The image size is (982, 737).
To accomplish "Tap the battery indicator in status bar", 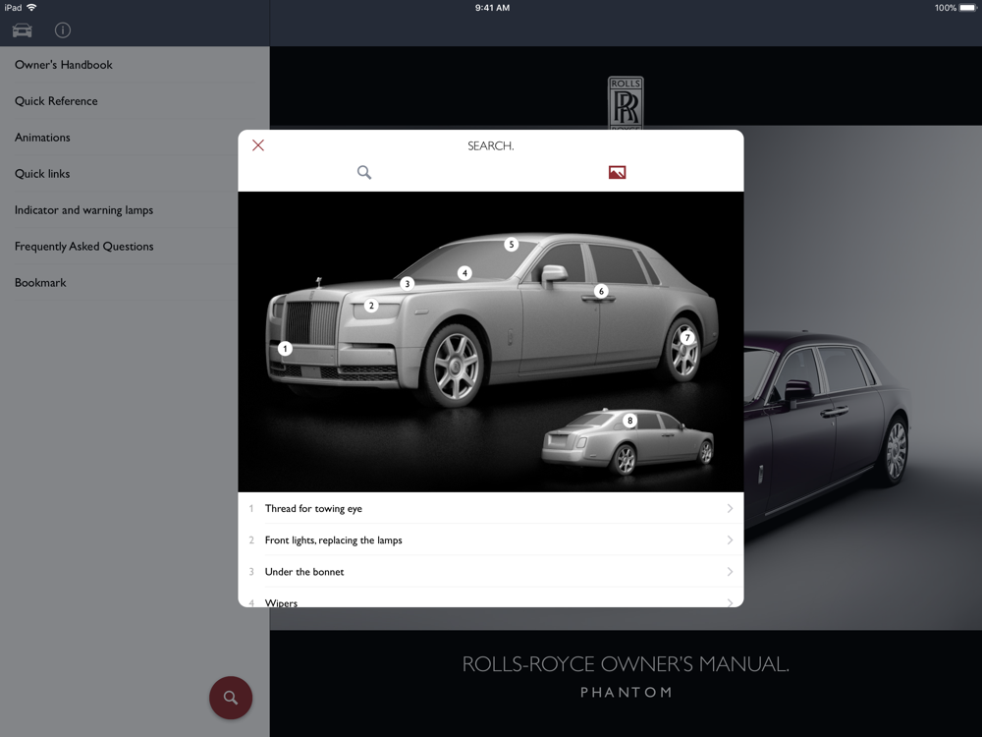I will (967, 8).
